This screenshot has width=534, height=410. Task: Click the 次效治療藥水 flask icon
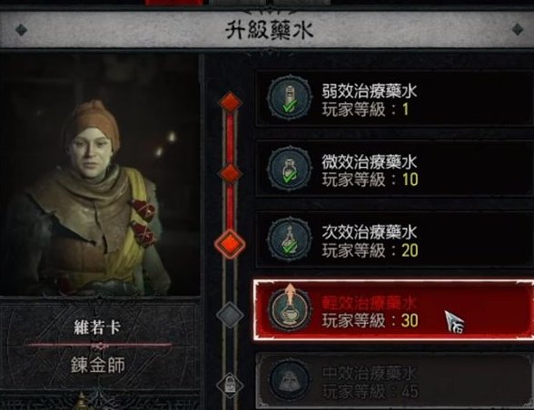(290, 239)
